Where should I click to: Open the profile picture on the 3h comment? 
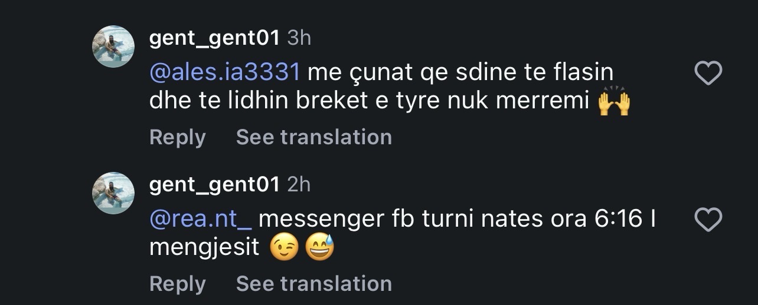[113, 47]
